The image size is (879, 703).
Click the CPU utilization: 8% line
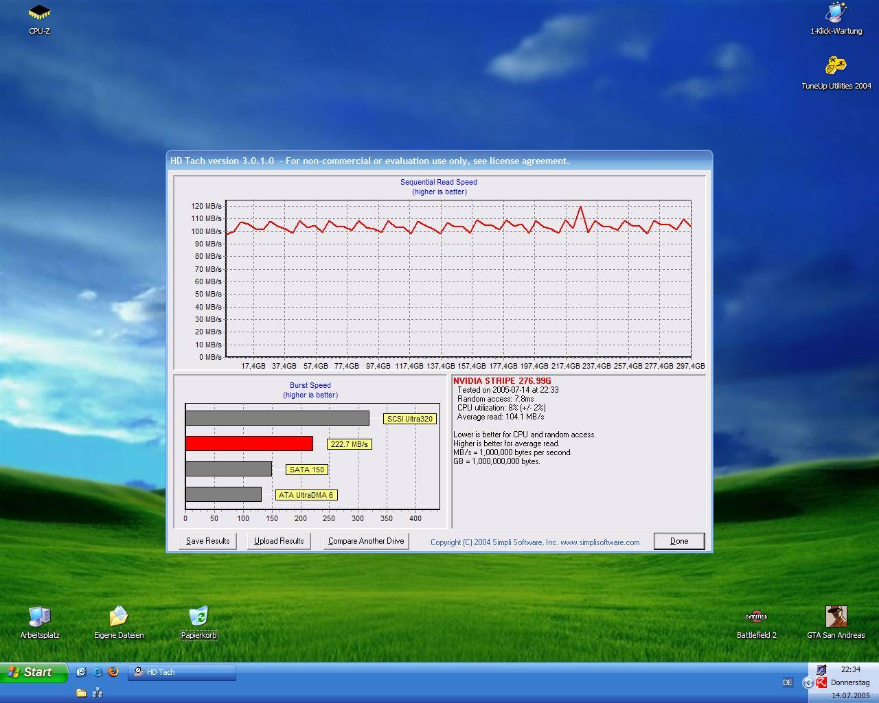point(501,408)
